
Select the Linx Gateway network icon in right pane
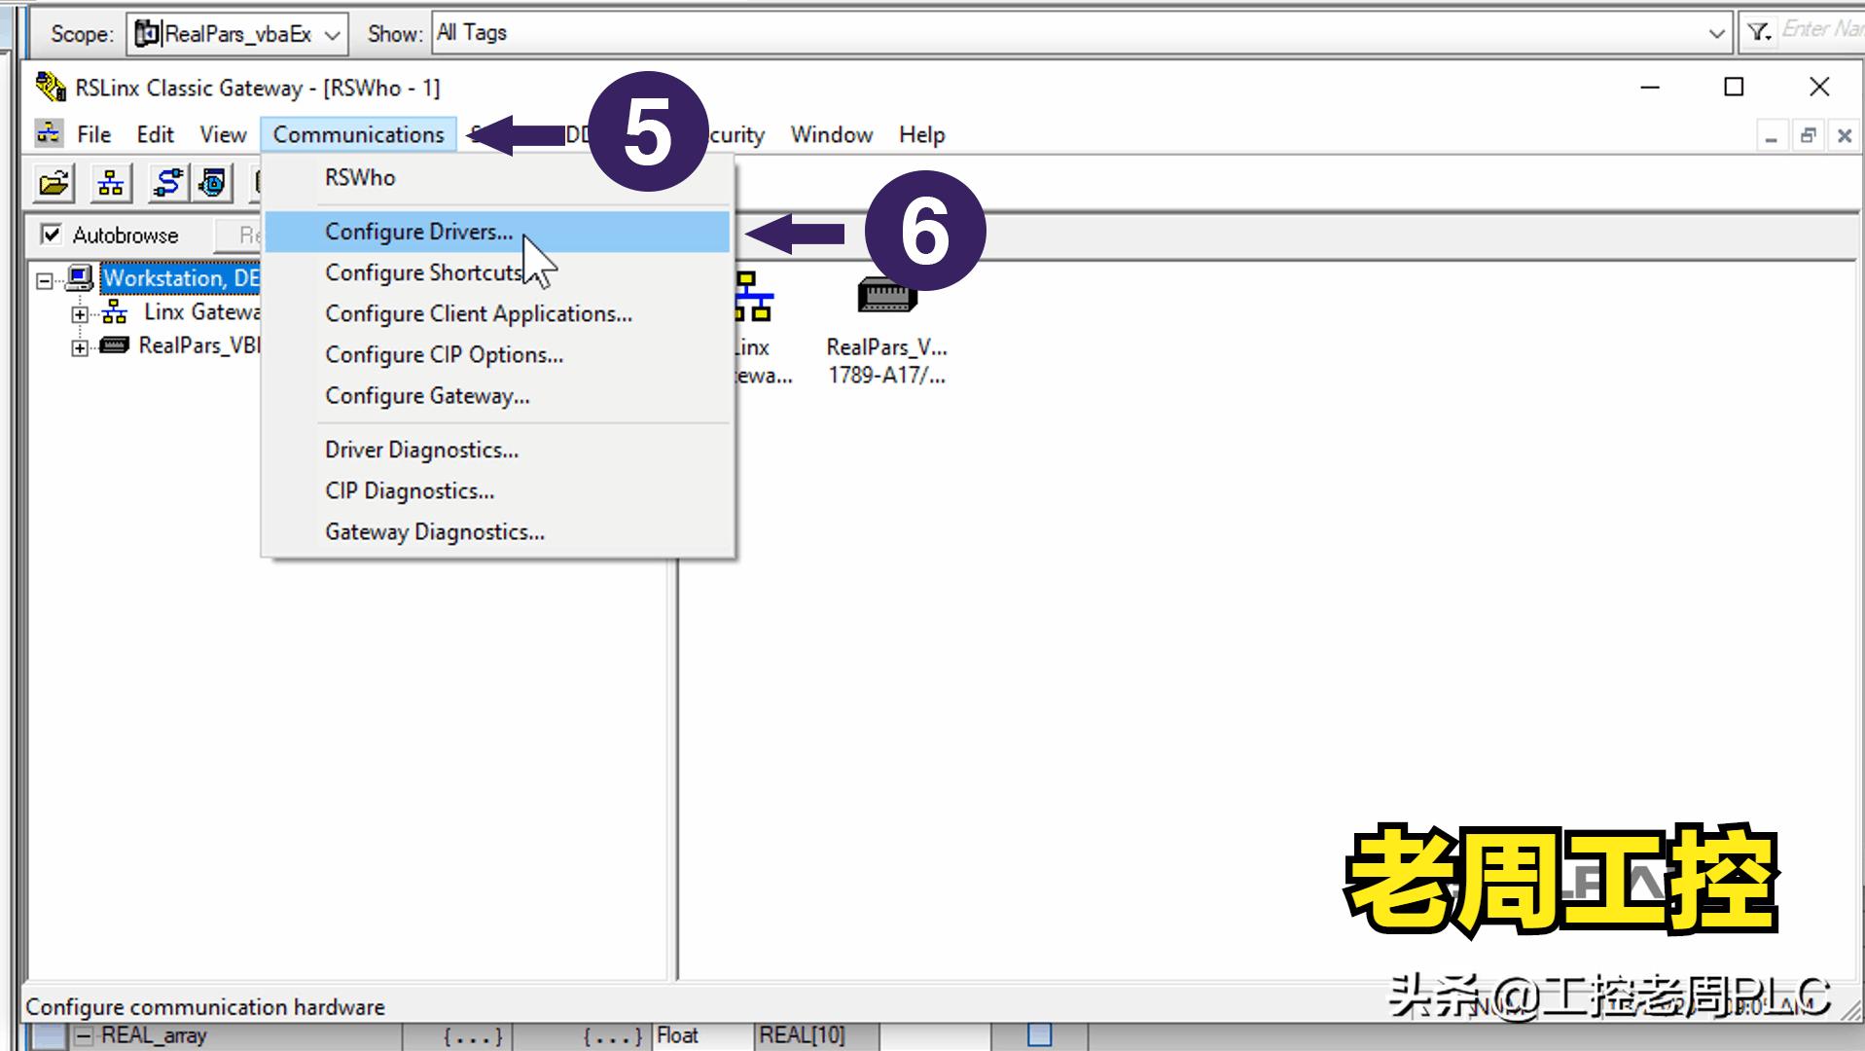point(754,297)
